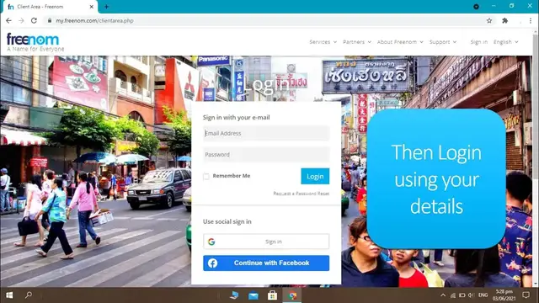
Task: Click ENG language indicator
Action: (483, 295)
